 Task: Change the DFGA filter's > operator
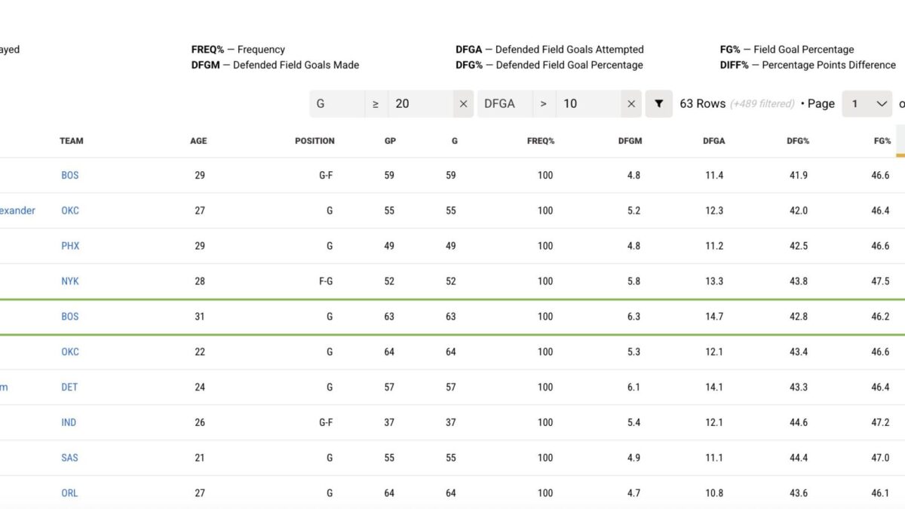[543, 103]
